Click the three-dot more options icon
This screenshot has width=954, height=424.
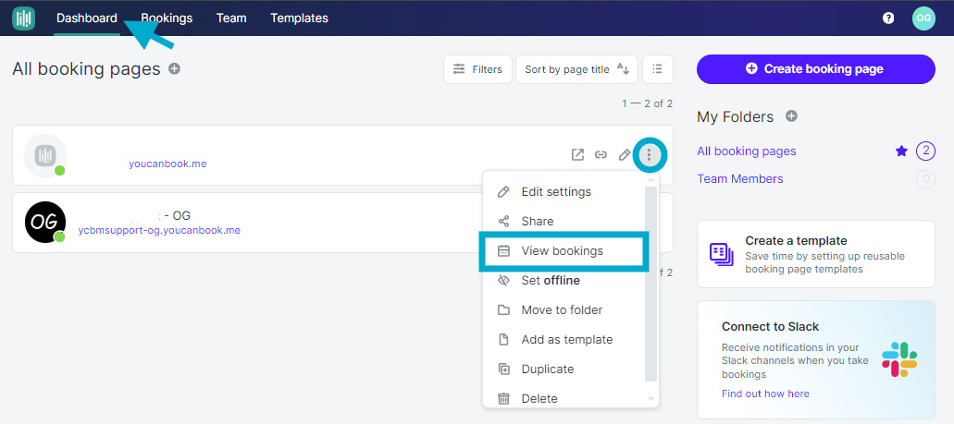[650, 155]
